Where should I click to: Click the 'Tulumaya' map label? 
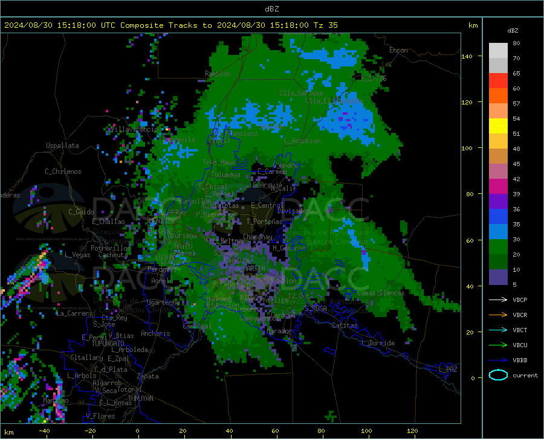[226, 175]
